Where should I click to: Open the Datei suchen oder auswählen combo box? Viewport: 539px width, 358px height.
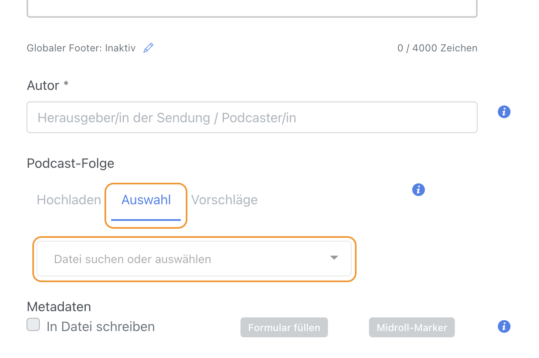[187, 259]
